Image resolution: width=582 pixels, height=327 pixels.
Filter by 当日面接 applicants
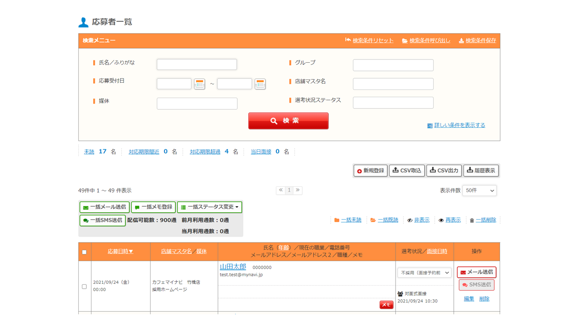[x=261, y=152]
